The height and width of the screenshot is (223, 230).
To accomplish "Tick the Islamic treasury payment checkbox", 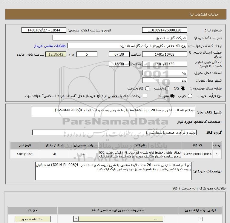I will pos(145,96).
